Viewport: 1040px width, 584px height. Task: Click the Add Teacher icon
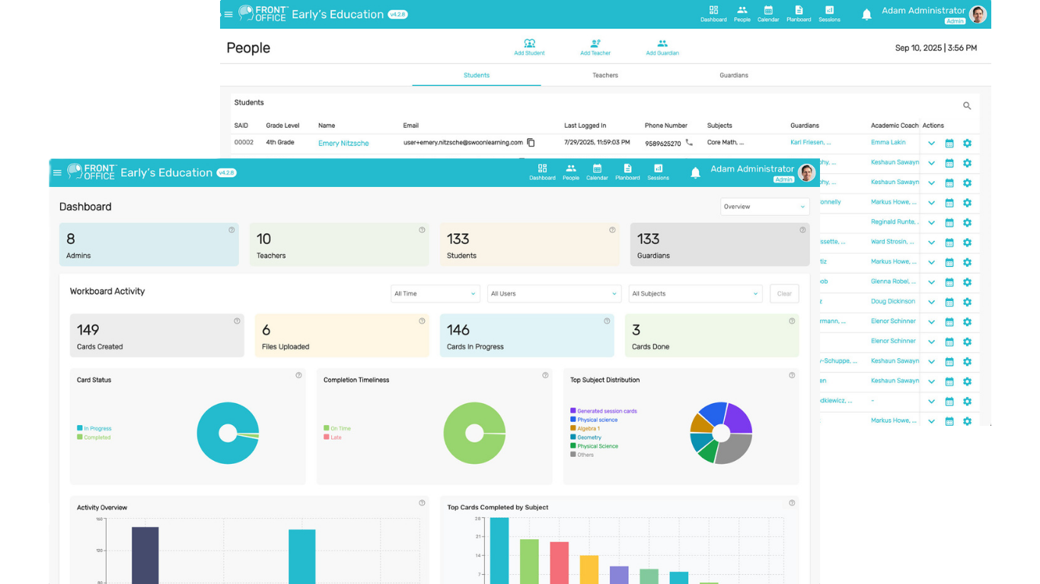click(595, 44)
